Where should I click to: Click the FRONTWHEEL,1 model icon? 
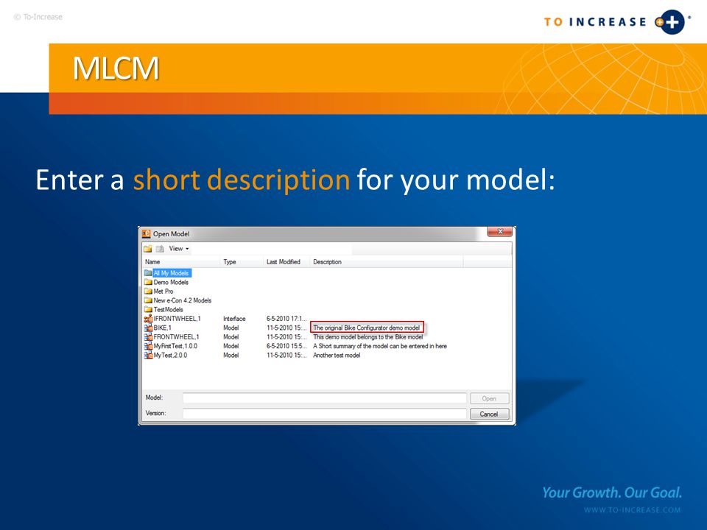(x=148, y=336)
